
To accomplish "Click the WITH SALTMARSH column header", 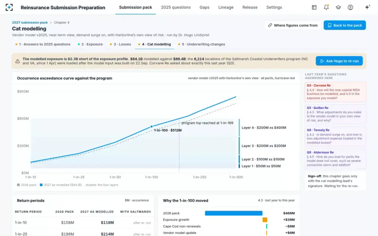I will click(135, 212).
